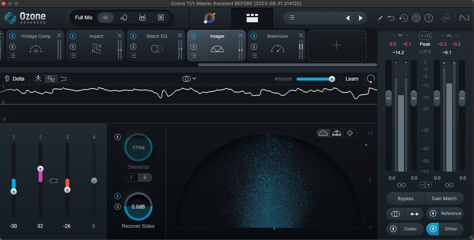Bypass the Imager module power button
This screenshot has height=240, width=474.
[x=193, y=36]
